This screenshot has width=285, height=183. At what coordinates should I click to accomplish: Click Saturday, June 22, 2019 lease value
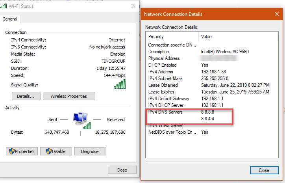coord(235,85)
